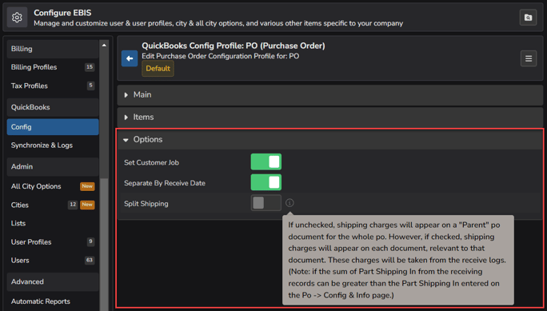Screen dimensions: 547x311
Task: Open User Profiles in sidebar
Action: point(53,242)
